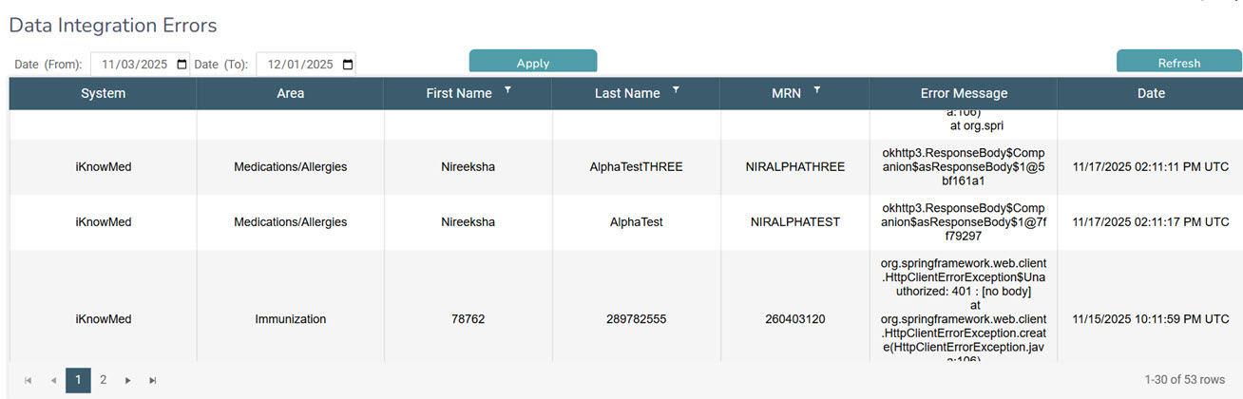The image size is (1243, 399).
Task: Go to the next page arrow
Action: pos(127,380)
